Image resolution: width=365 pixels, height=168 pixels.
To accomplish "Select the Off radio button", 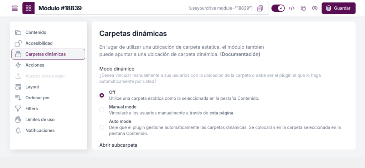I will tap(102, 95).
